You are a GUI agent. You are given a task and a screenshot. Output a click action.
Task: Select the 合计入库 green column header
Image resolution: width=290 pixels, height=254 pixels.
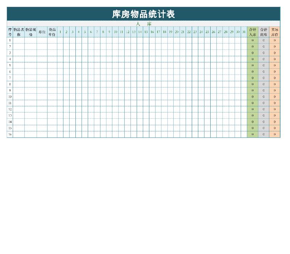coord(253,32)
